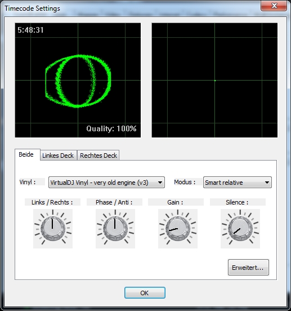Switch to the Linkes Deck tab
This screenshot has height=311, width=291.
[x=58, y=155]
